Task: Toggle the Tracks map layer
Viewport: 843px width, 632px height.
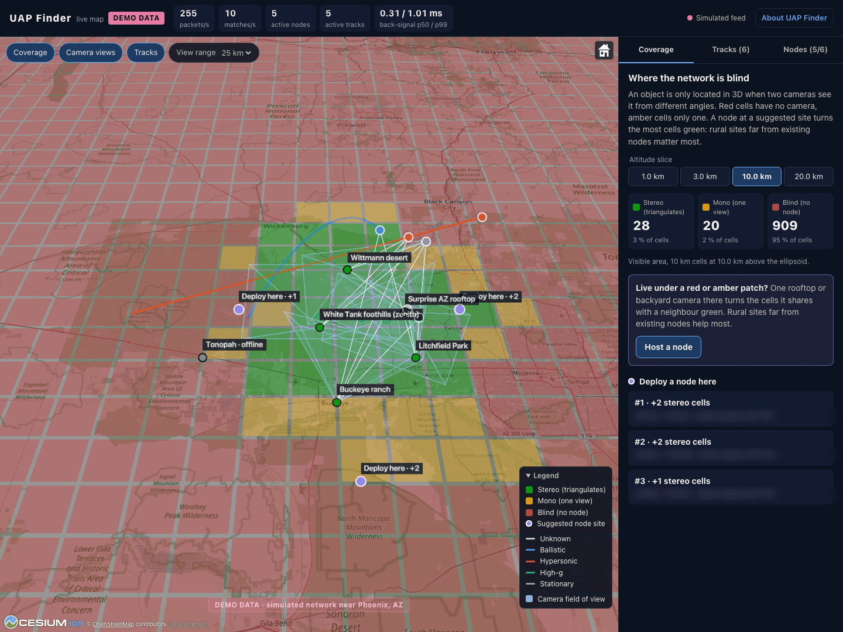Action: pos(146,53)
